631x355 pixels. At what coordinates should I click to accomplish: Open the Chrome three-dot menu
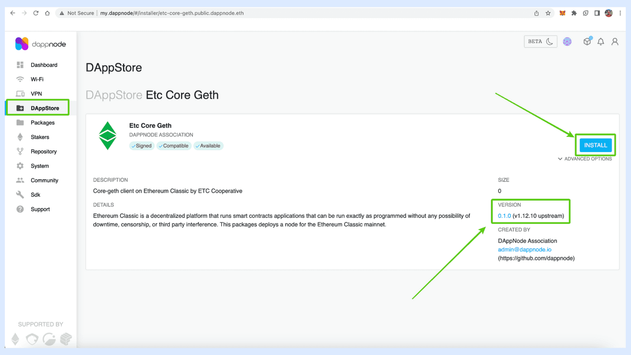(x=620, y=13)
